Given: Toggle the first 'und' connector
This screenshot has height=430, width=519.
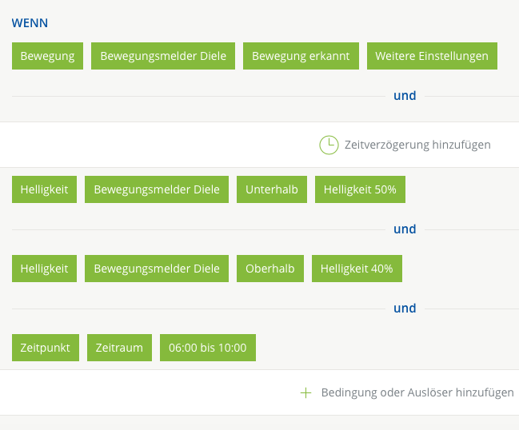Looking at the screenshot, I should (405, 96).
